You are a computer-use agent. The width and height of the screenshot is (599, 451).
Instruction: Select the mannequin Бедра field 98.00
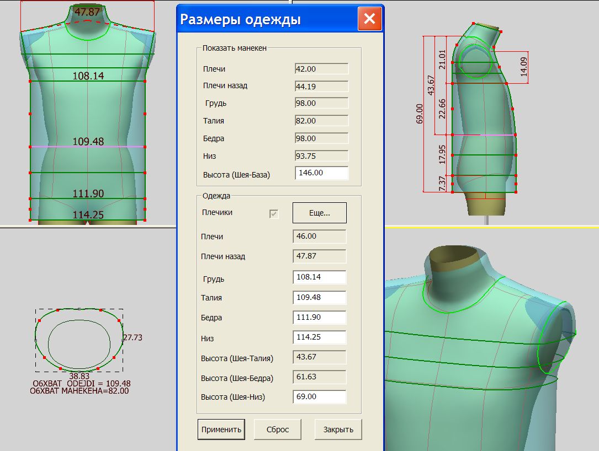click(321, 138)
